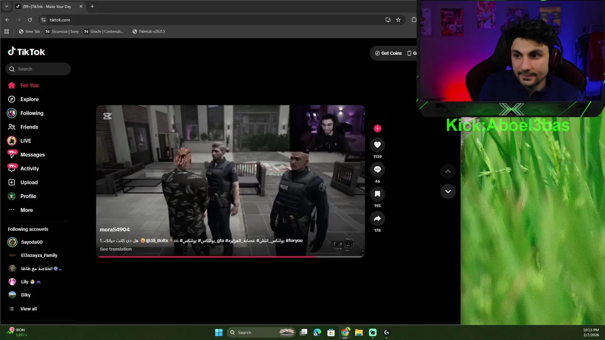Open the Paletuki v26.0.5 bookmark
Image resolution: width=605 pixels, height=340 pixels.
point(148,32)
